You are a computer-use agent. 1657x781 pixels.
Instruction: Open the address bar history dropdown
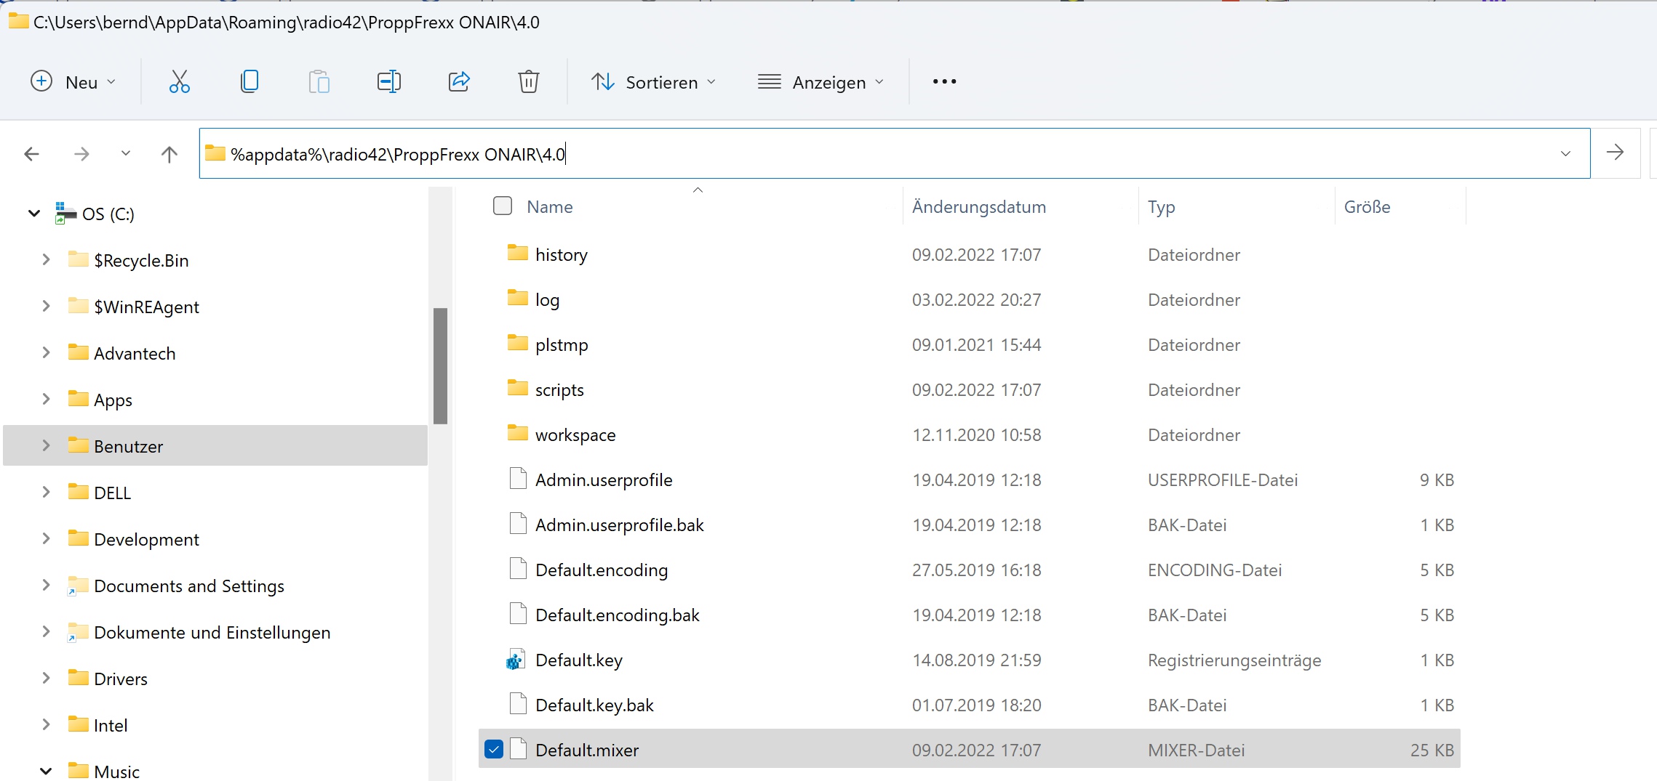[1565, 153]
